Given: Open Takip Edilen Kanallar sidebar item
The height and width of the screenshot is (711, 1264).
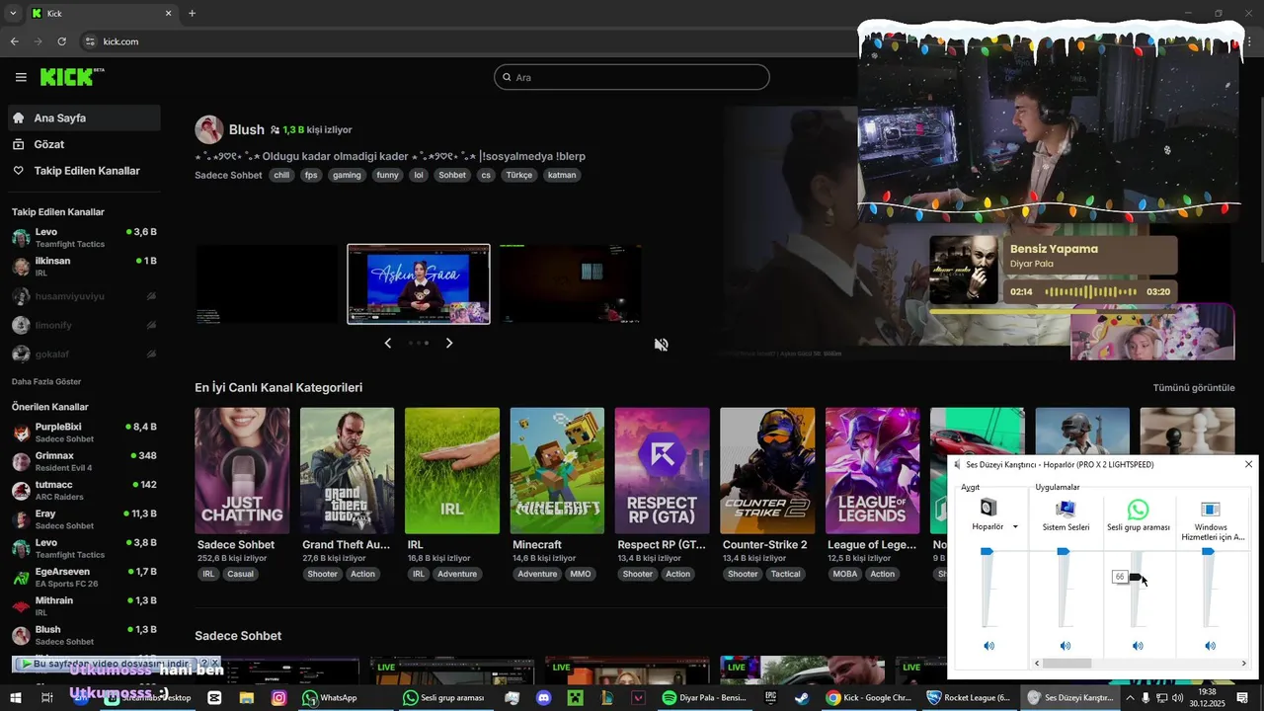Looking at the screenshot, I should 84,171.
